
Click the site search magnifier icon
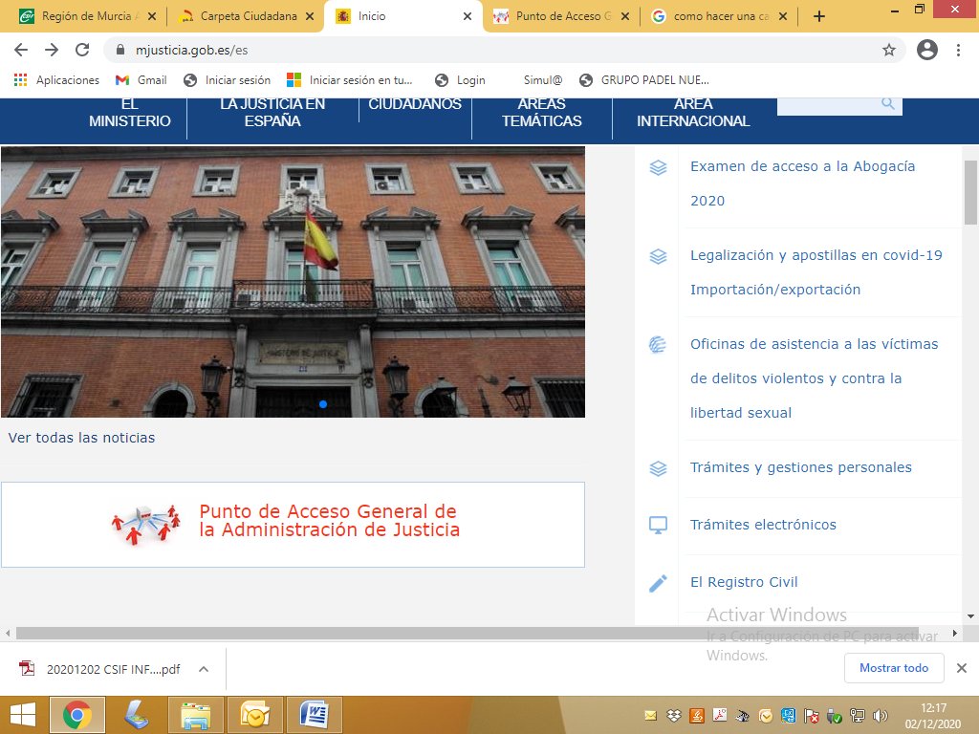click(x=887, y=103)
